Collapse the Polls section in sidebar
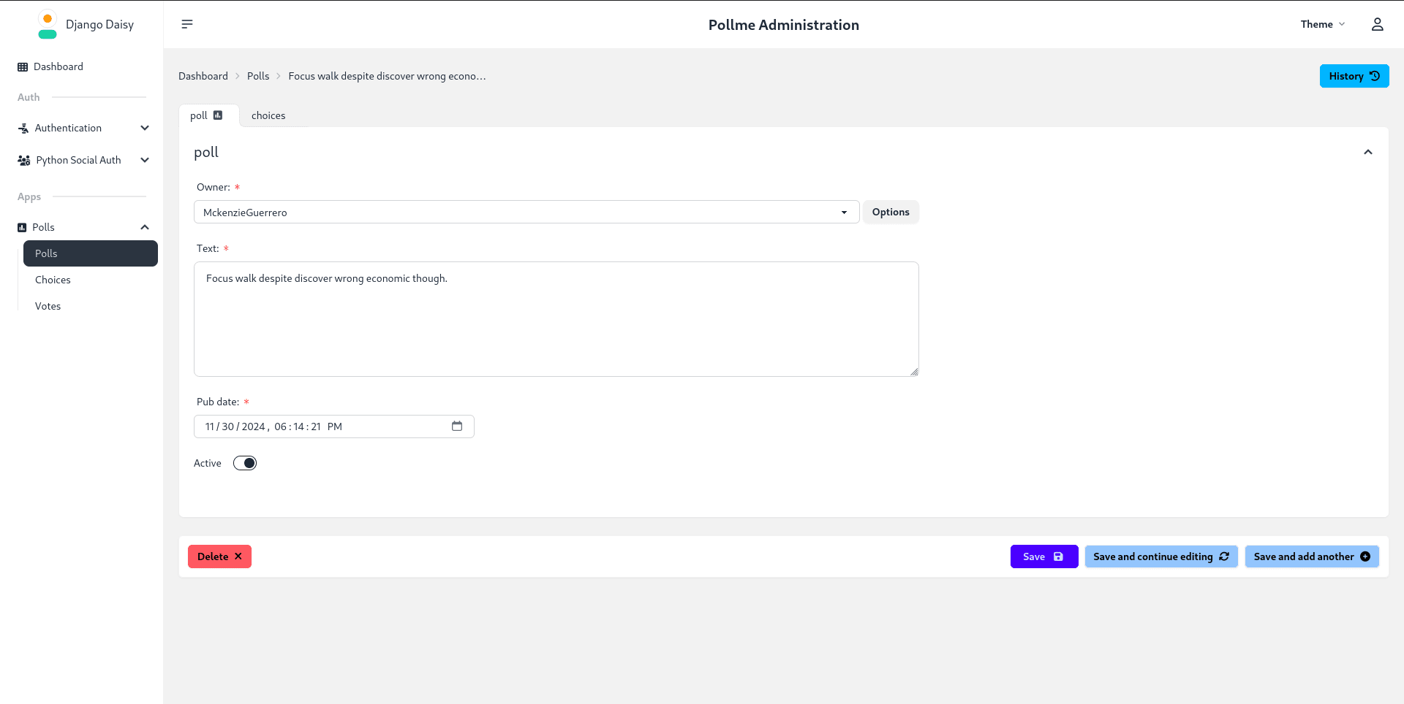1404x704 pixels. [145, 227]
